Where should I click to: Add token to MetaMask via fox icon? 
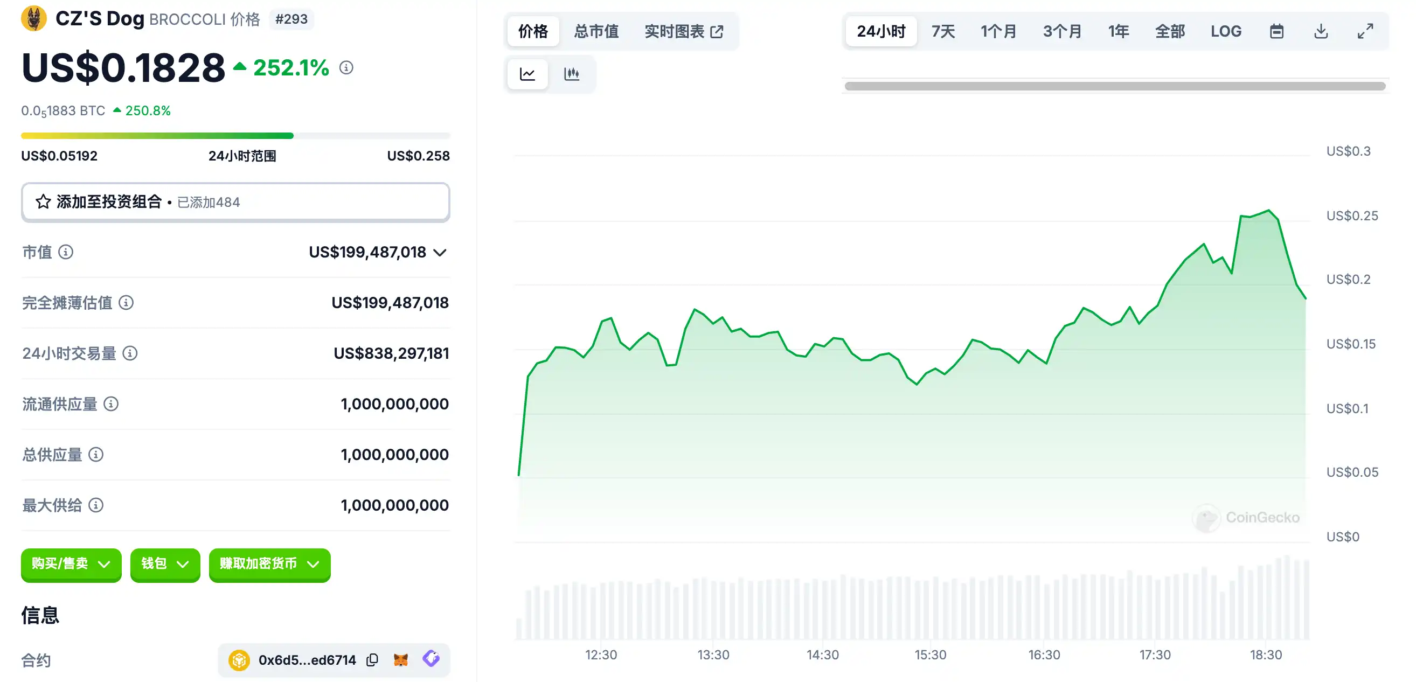tap(401, 659)
